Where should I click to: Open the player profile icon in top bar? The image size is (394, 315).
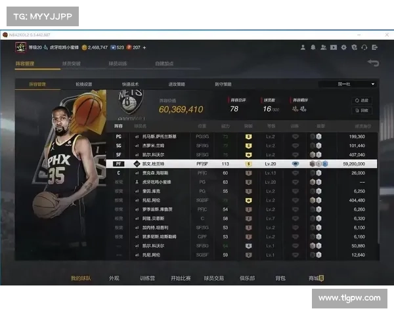303,47
